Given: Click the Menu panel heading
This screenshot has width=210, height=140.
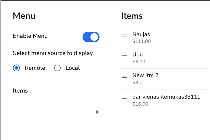Looking at the screenshot, I should click(x=24, y=16).
